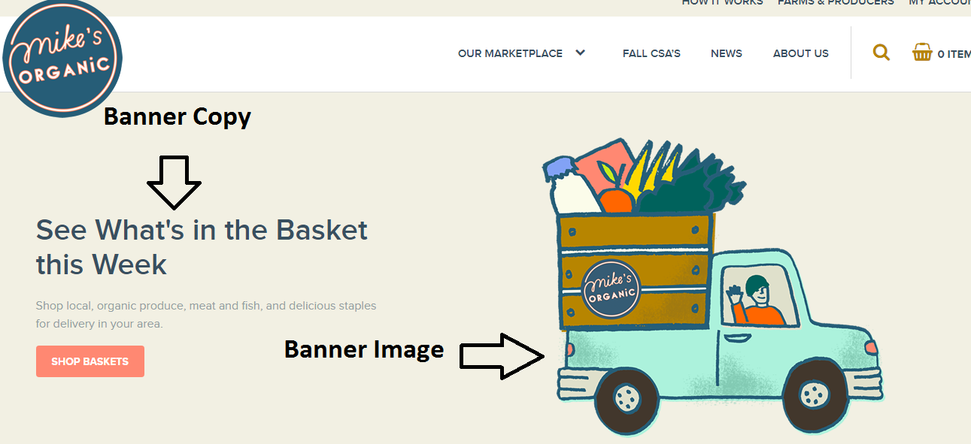Click the waving driver in truck window

coord(754,301)
